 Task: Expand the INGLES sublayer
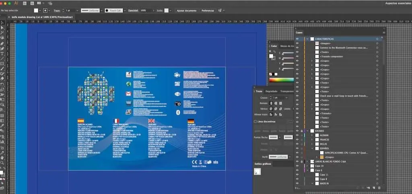coord(312,144)
